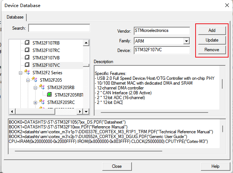Screen dimensions: 233x173
Task: Click the Remove button
Action: (x=212, y=50)
